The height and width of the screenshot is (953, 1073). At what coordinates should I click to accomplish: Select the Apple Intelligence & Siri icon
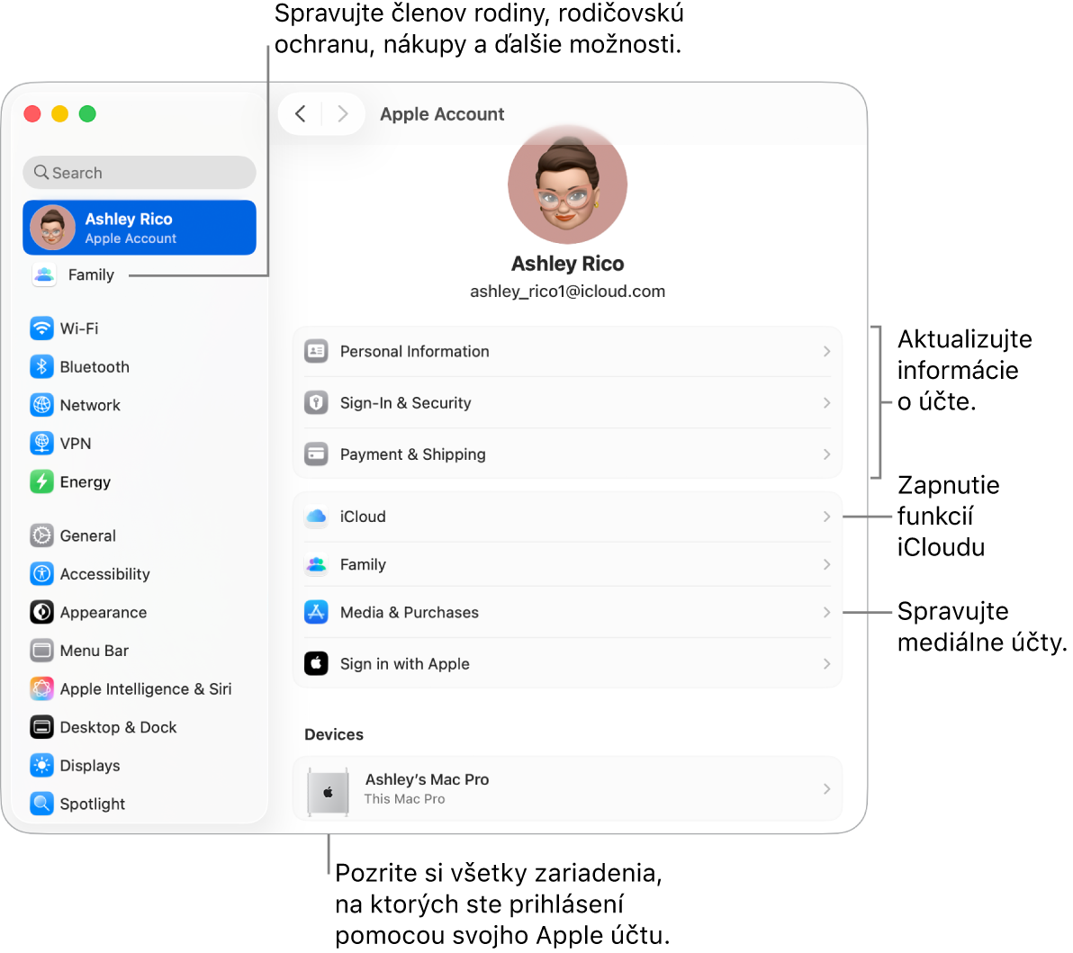[x=42, y=688]
